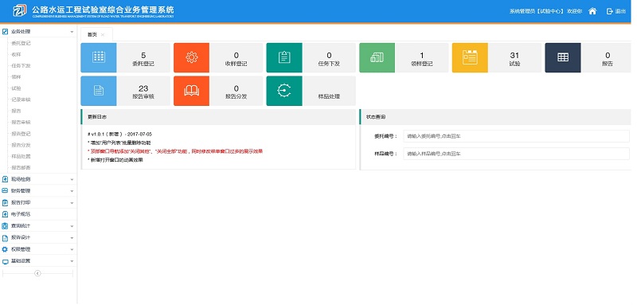
Task: Expand the 权限管理 sidebar menu
Action: click(38, 249)
